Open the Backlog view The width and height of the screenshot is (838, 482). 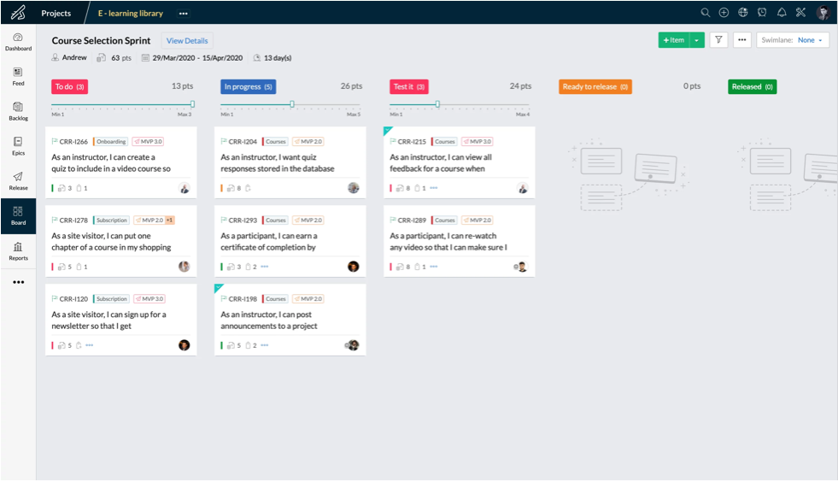coord(18,111)
